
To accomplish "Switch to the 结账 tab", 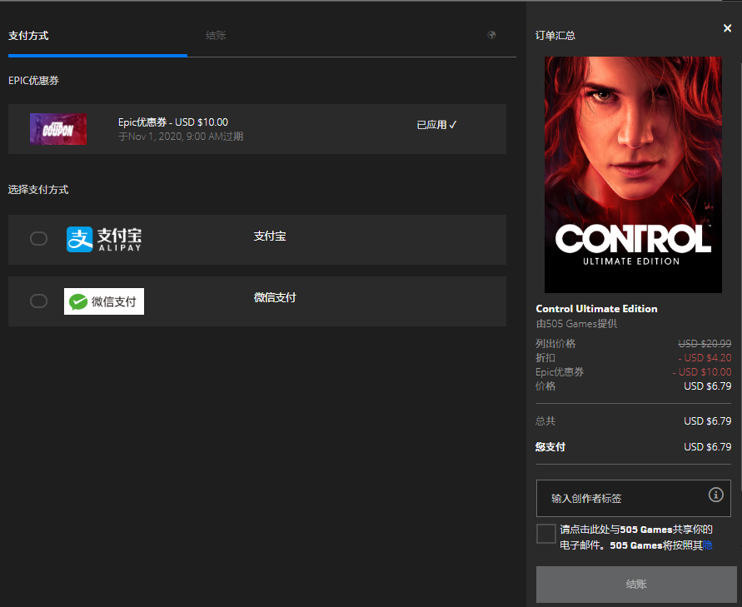I will pyautogui.click(x=216, y=36).
